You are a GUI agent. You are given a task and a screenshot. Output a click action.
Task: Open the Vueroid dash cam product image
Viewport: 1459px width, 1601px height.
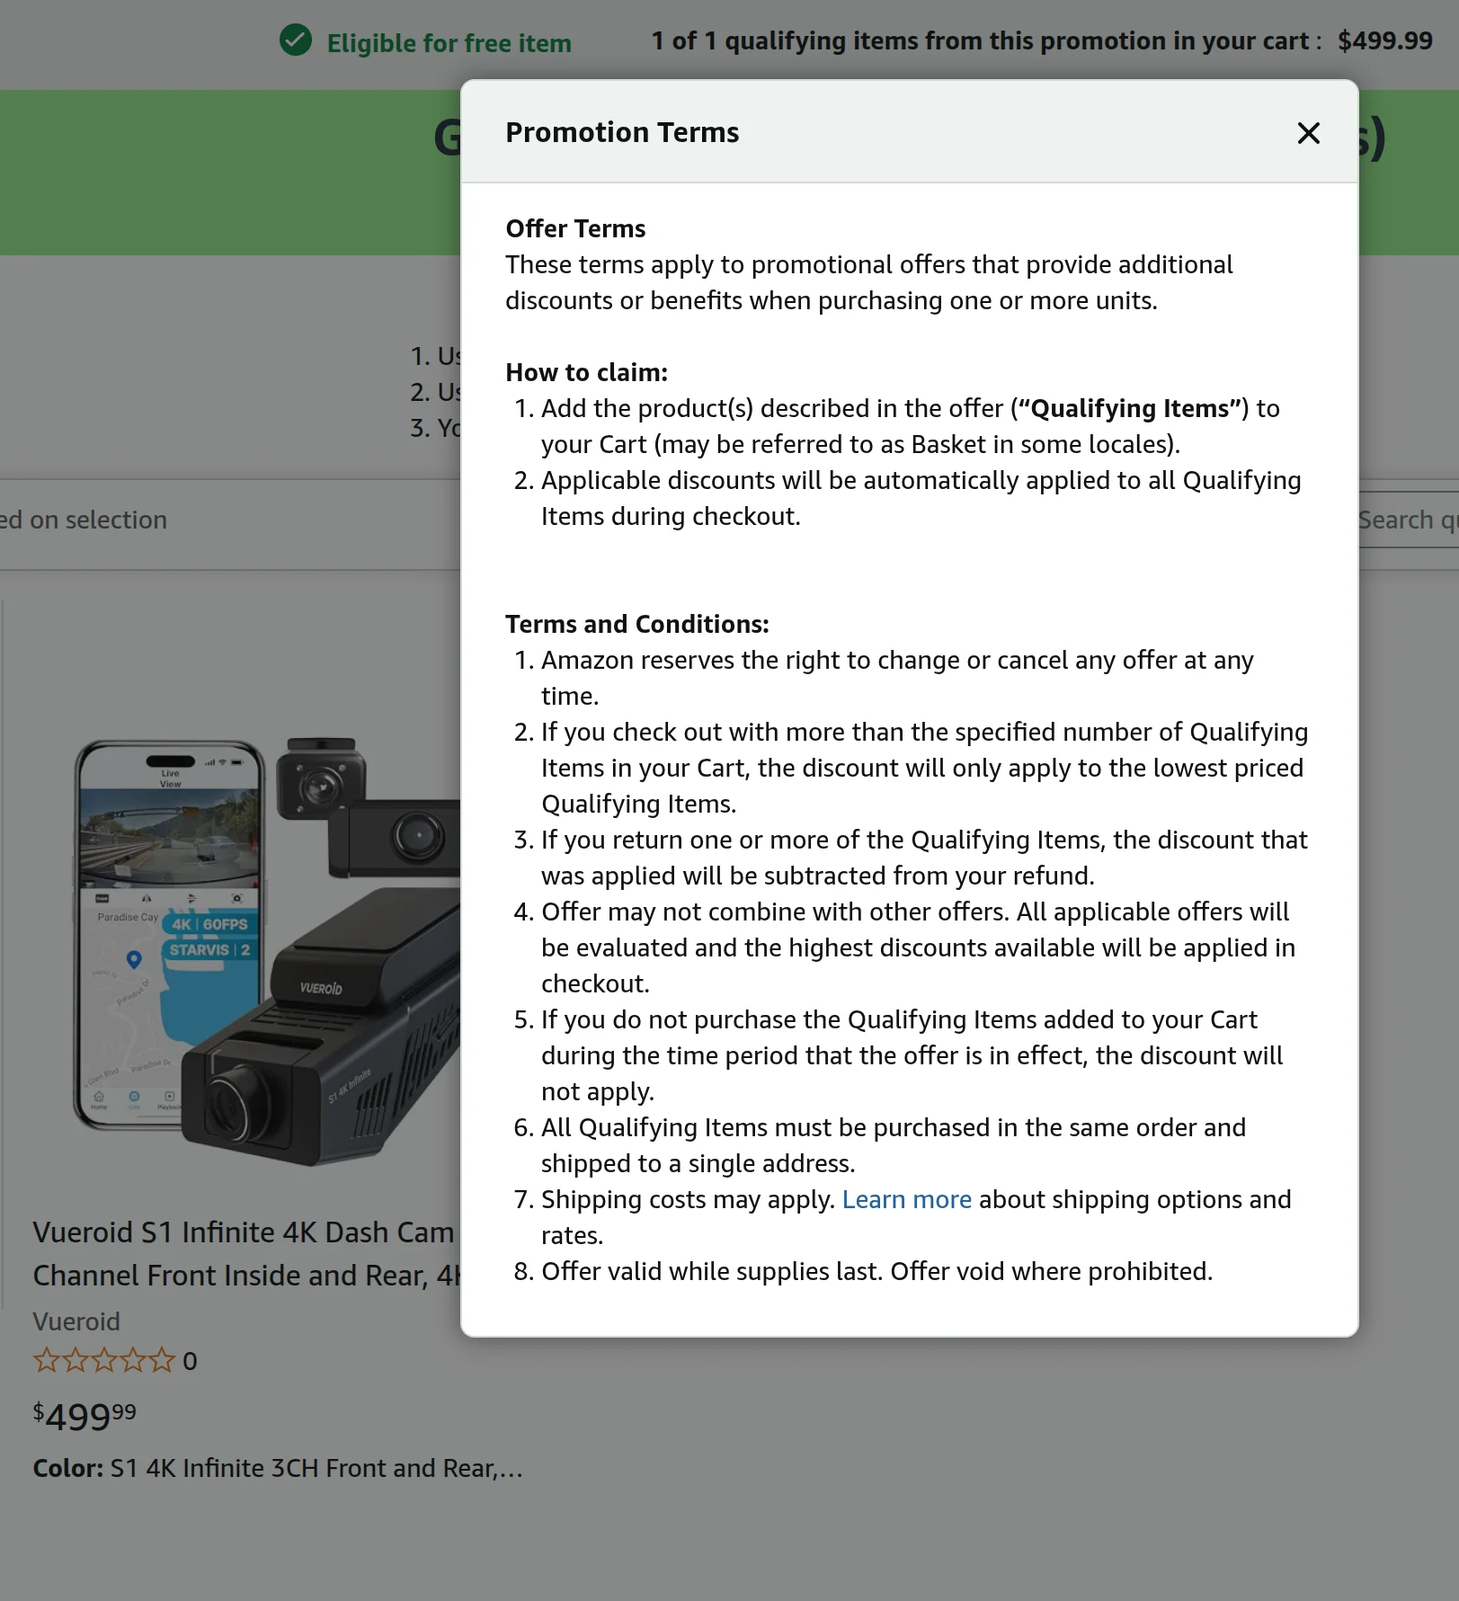click(x=267, y=953)
